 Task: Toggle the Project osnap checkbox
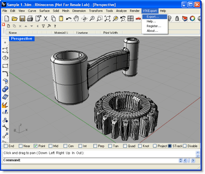155,146
